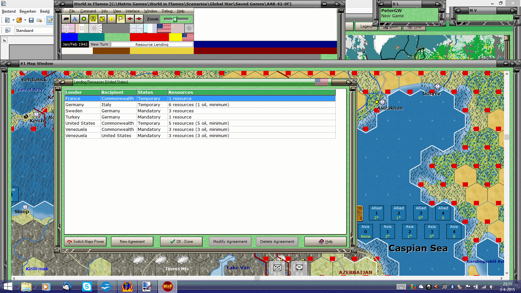Open the Interface menu
This screenshot has width=521, height=293.
coord(133,11)
